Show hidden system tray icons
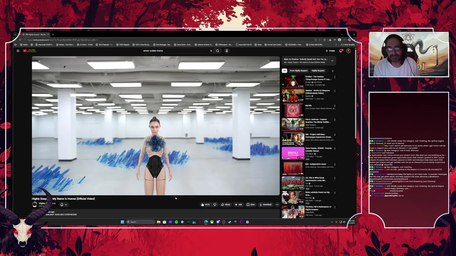 click(x=332, y=222)
